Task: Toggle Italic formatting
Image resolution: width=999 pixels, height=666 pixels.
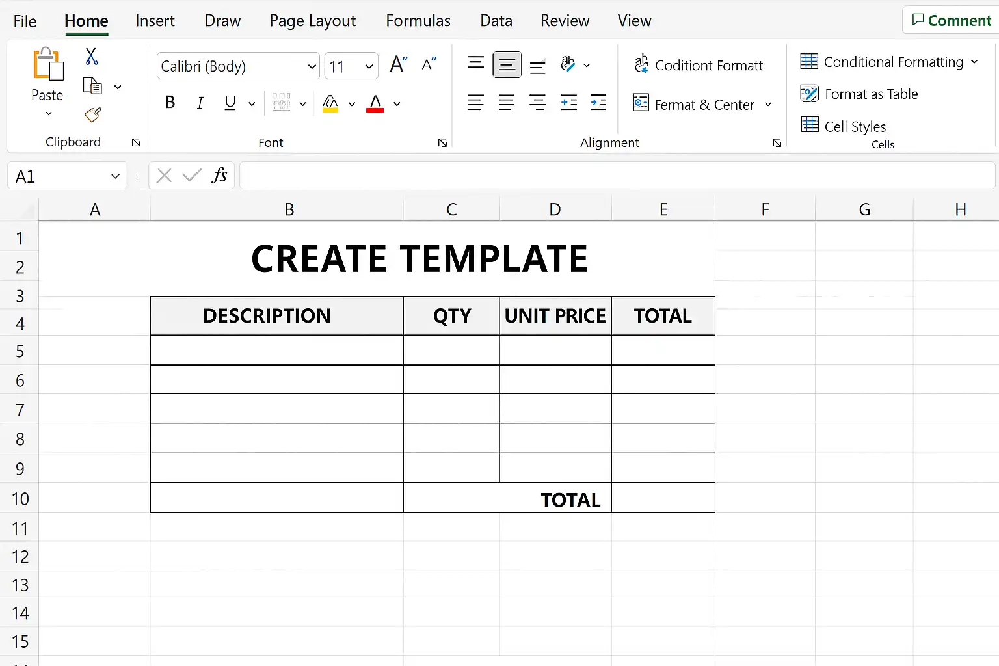Action: [x=200, y=103]
